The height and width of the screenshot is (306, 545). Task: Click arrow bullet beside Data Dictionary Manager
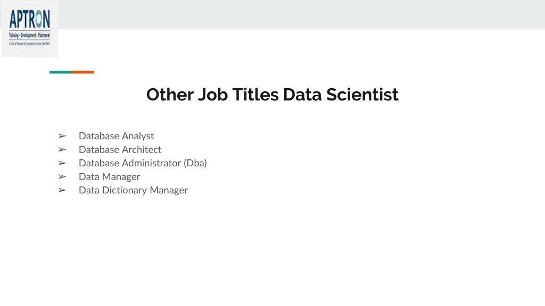62,190
